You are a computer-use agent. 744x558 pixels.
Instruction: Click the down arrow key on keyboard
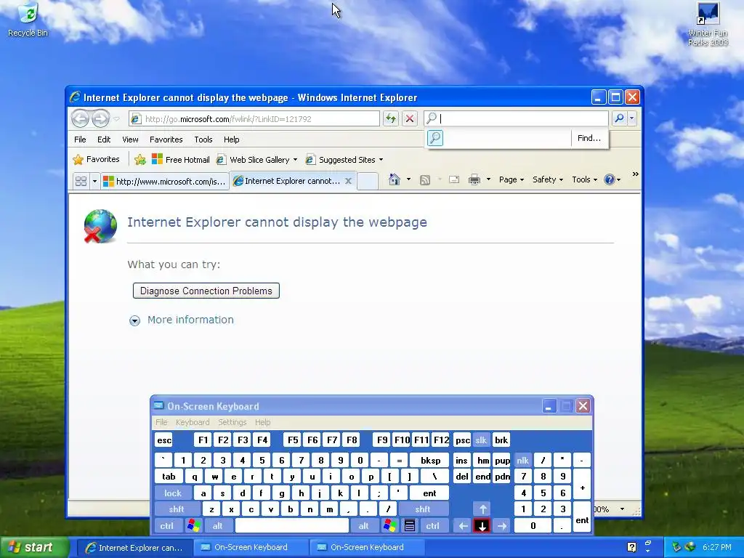coord(482,526)
